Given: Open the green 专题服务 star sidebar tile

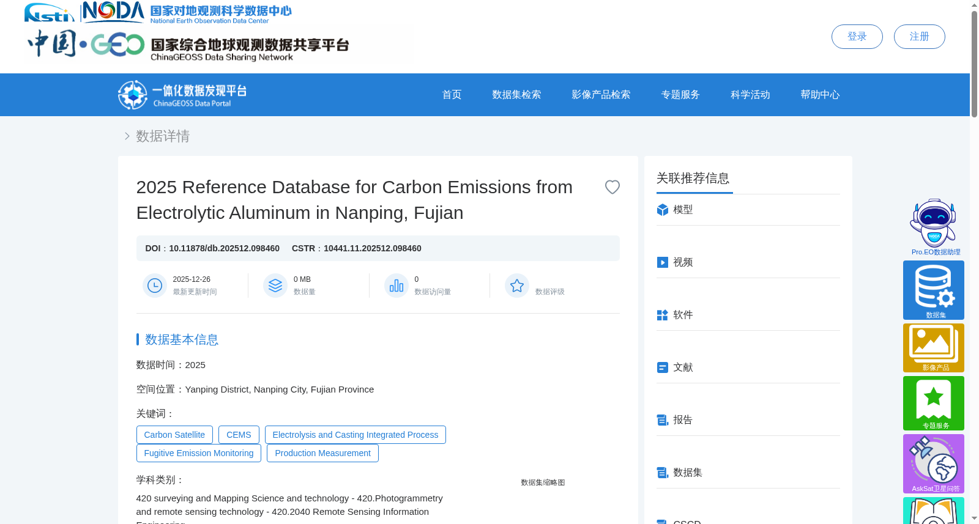Looking at the screenshot, I should 934,403.
